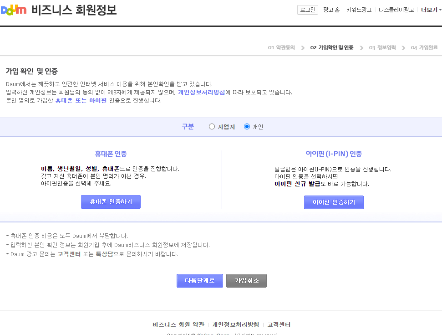Click the 01 약관동의 step label
Screen dimensions: 442x335
(281, 48)
